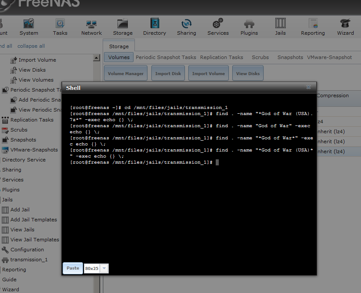The height and width of the screenshot is (293, 361).
Task: Select Services in the sidebar tree
Action: 13,180
